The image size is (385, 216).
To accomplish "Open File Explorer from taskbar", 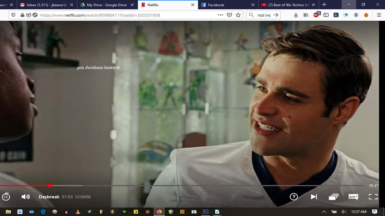I will [x=8, y=212].
